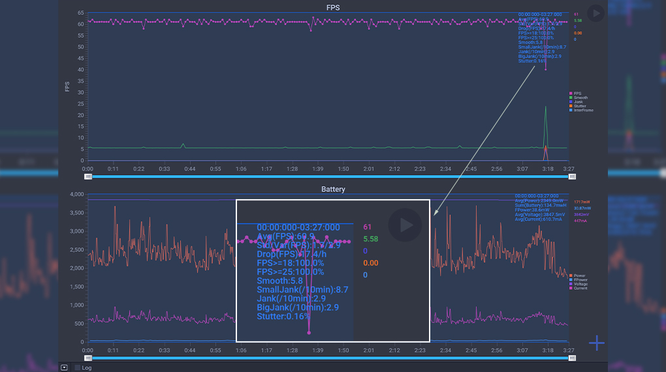Enable the Log checkbox

(78, 367)
